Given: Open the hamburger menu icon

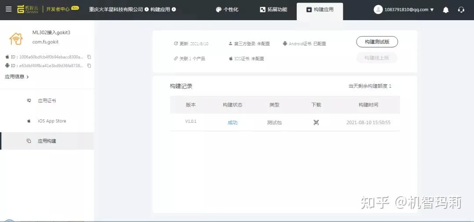Looking at the screenshot, I should tap(9, 9).
